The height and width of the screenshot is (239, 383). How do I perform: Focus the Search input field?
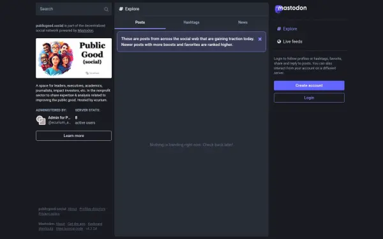[x=73, y=9]
